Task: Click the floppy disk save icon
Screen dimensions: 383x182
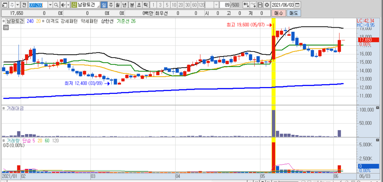Action: 260,5
